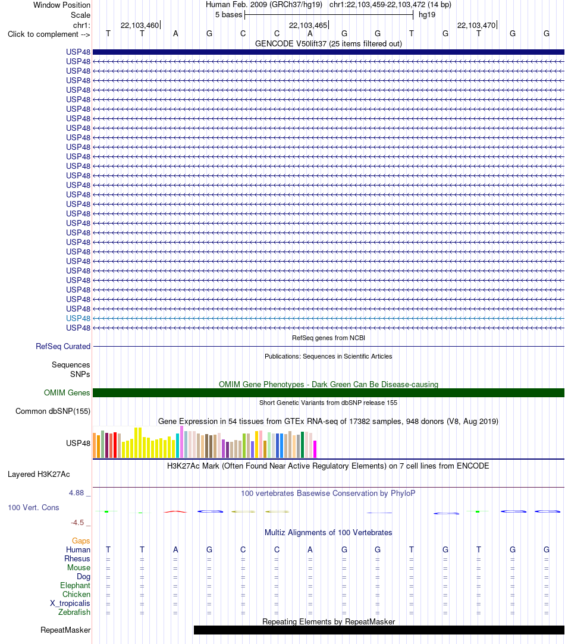The width and height of the screenshot is (565, 644).
Task: Click the RepeatMasker track label
Action: [x=65, y=630]
